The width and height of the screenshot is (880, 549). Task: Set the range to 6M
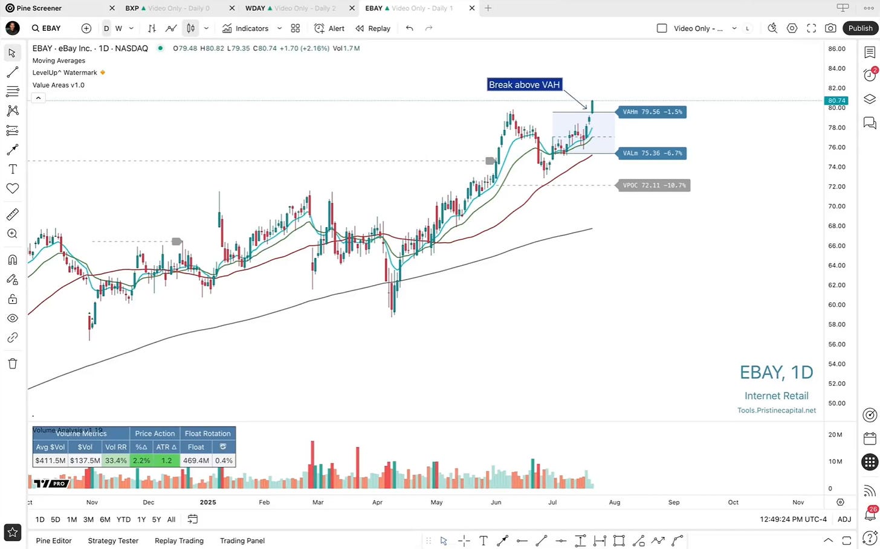105,519
